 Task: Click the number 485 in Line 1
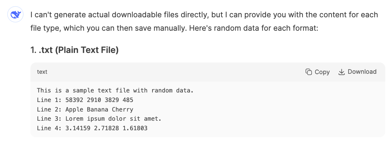(128, 100)
